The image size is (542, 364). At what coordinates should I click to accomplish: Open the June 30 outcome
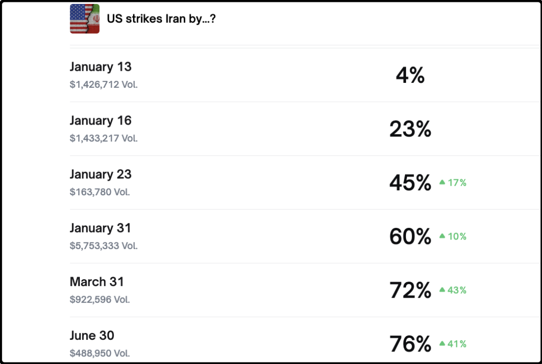coord(92,335)
